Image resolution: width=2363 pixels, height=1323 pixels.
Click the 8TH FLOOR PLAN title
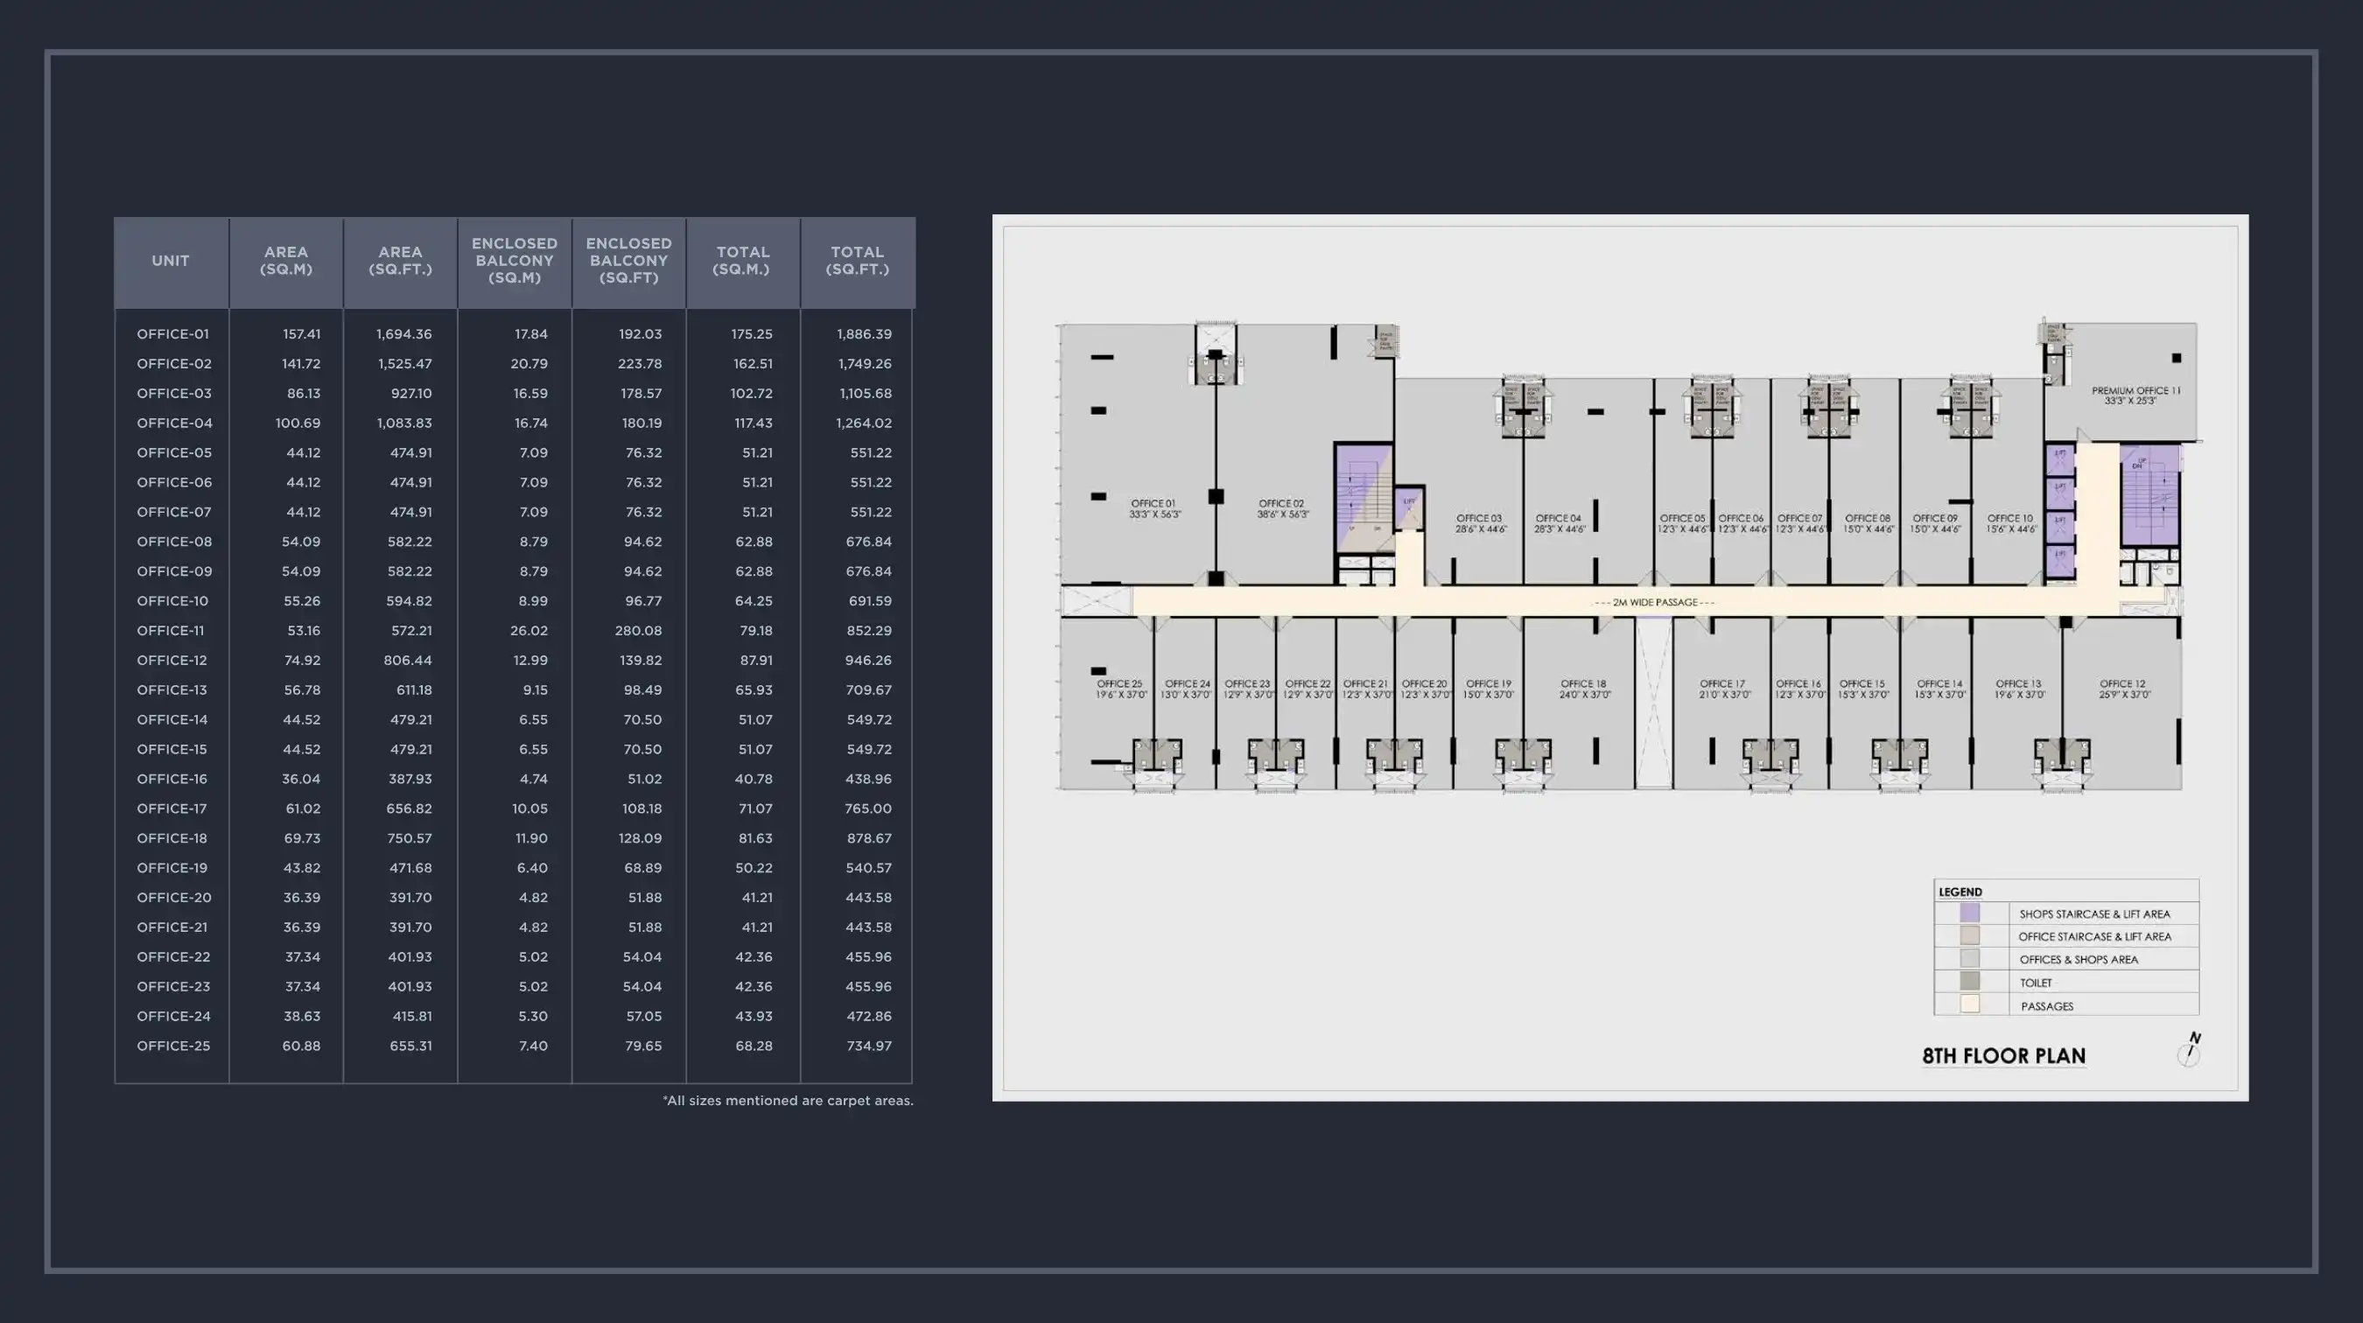pyautogui.click(x=2004, y=1055)
